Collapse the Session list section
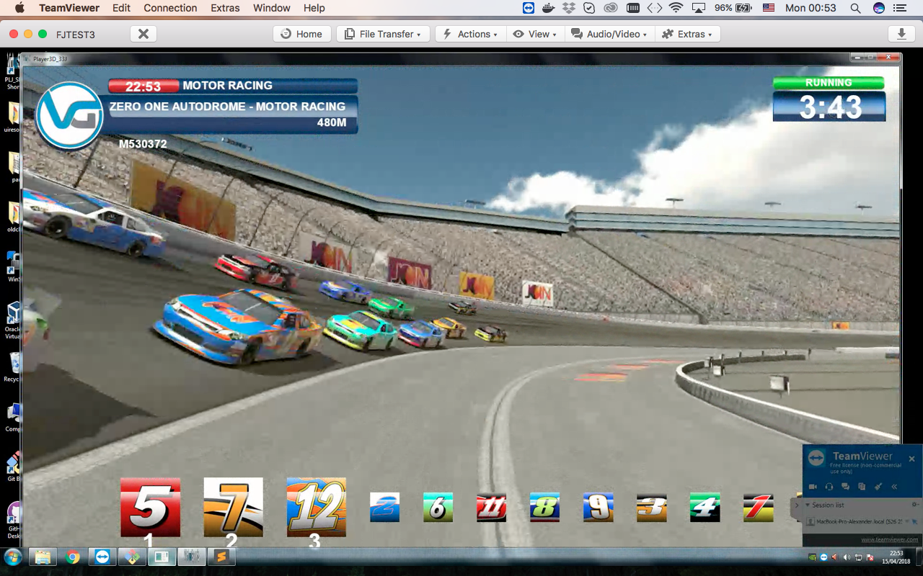The height and width of the screenshot is (576, 923). click(x=808, y=505)
